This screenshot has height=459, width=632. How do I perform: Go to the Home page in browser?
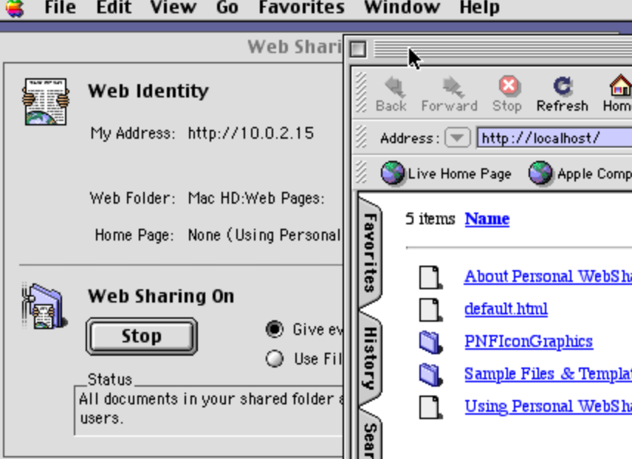coord(617,94)
